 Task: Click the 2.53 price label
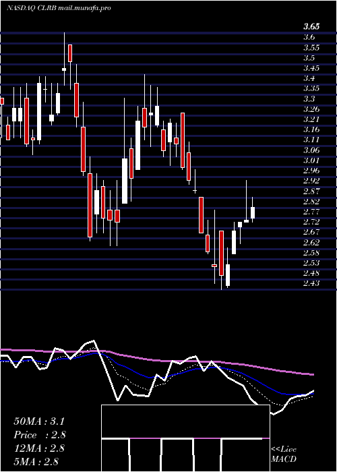coord(311,263)
